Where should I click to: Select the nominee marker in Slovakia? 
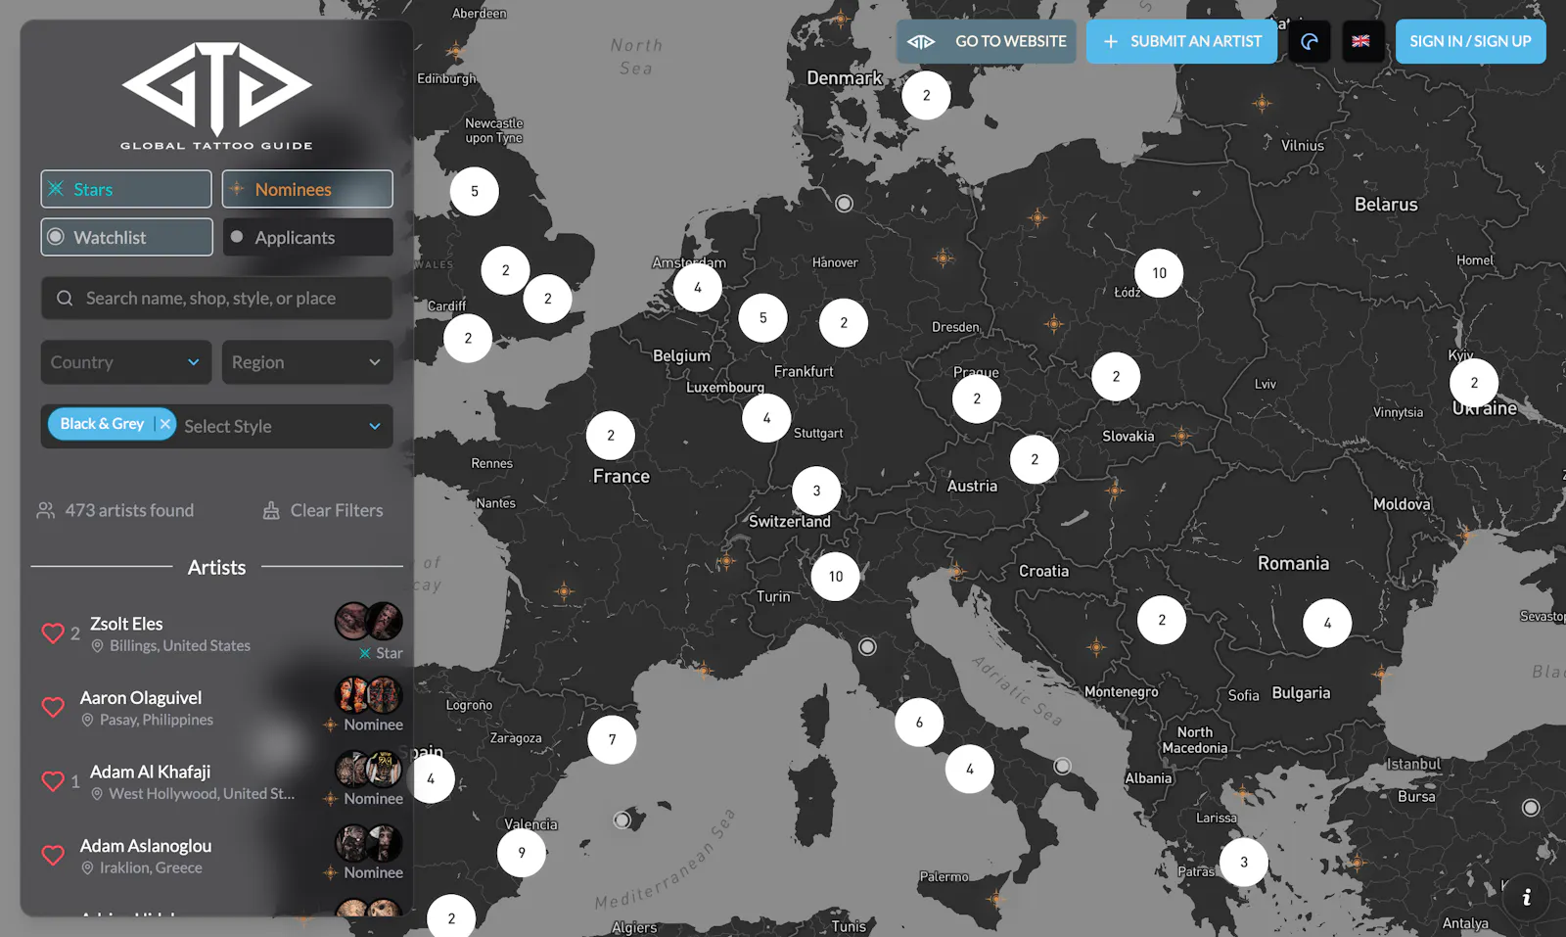(1181, 436)
